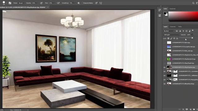This screenshot has width=198, height=111.
Task: Click the Flow percentage field
Action: 51,3
